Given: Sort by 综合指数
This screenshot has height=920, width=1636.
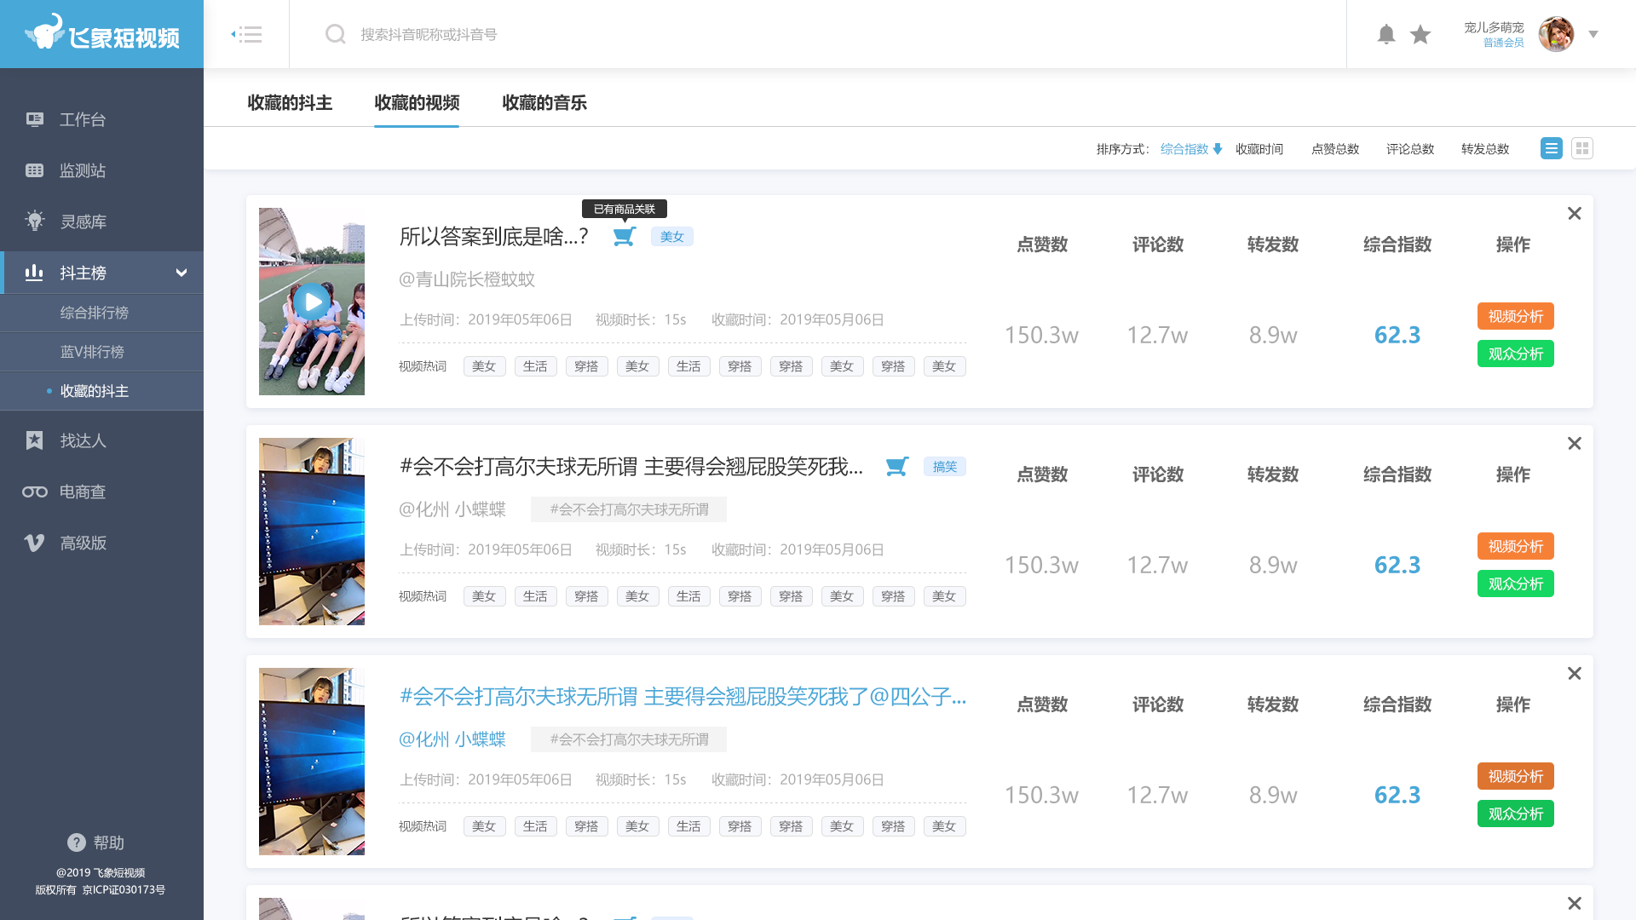Looking at the screenshot, I should click(1191, 149).
